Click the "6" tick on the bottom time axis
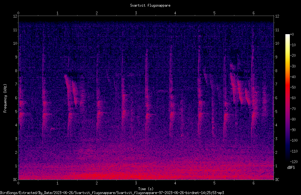Image resolution: width=301 pixels, height=195 pixels. click(x=253, y=183)
